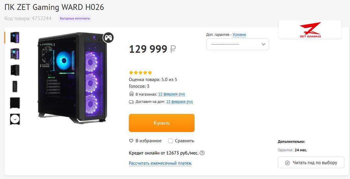
Task: Expand more thumbnails with the down arrow
Action: click(15, 119)
